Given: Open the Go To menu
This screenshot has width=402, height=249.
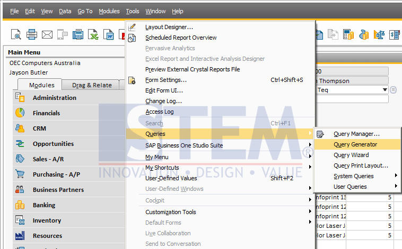Looking at the screenshot, I should [85, 11].
